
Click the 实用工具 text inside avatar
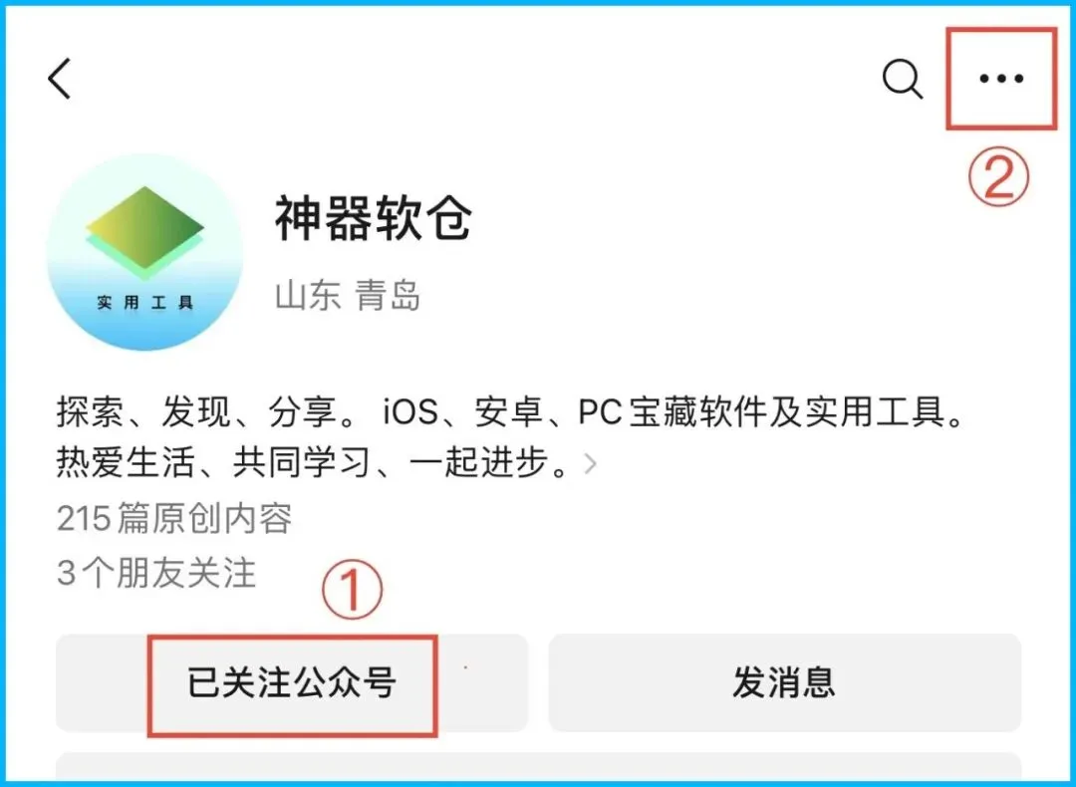144,303
